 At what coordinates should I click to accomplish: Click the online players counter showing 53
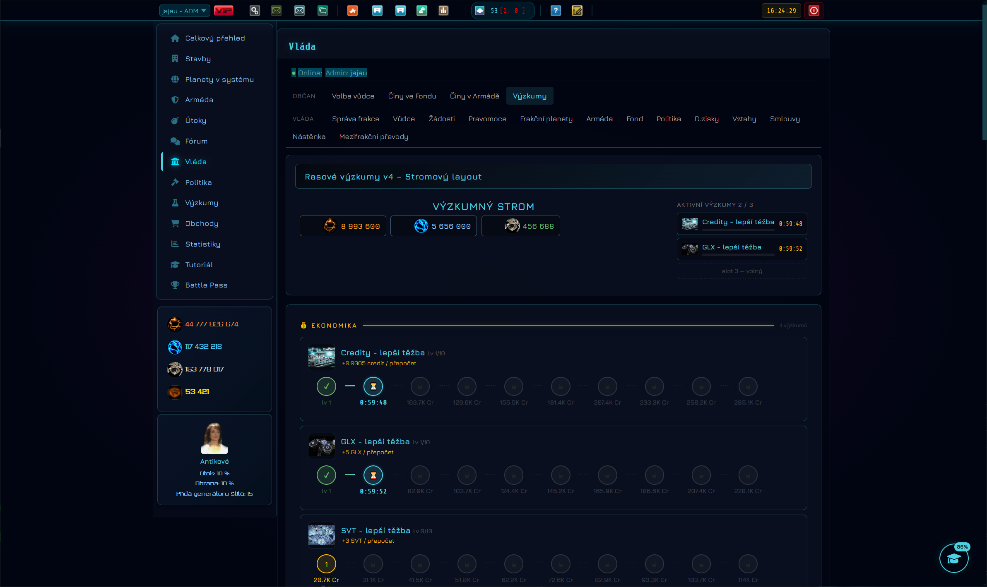coord(503,11)
